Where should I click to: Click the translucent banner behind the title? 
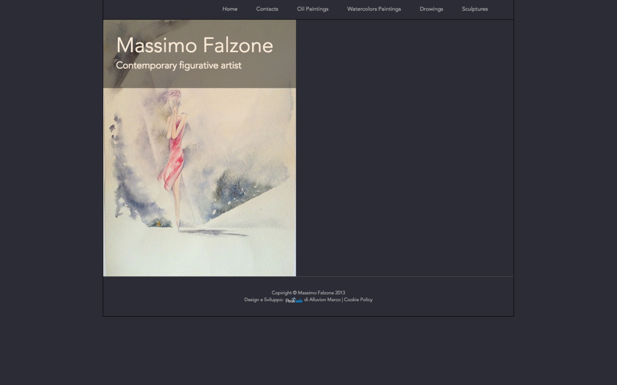tap(200, 54)
